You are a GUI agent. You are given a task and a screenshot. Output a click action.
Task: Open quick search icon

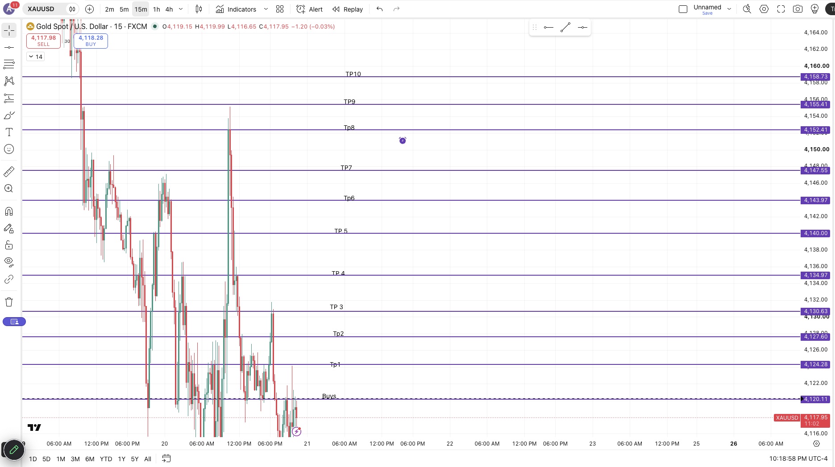(747, 9)
